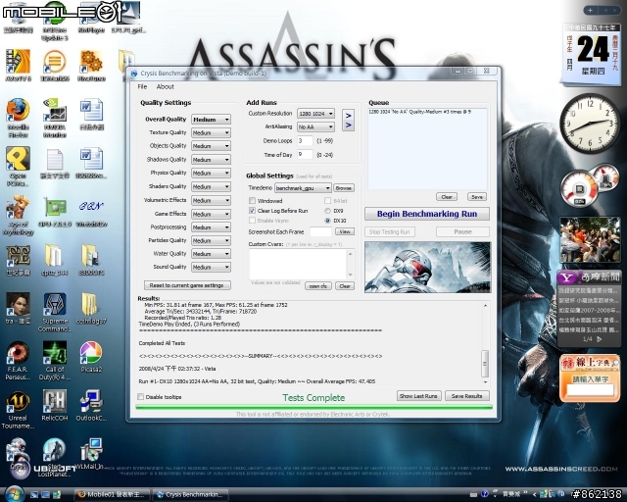Expand the Timedemo benchmark_gpu dropdown
627x502 pixels.
pyautogui.click(x=303, y=188)
